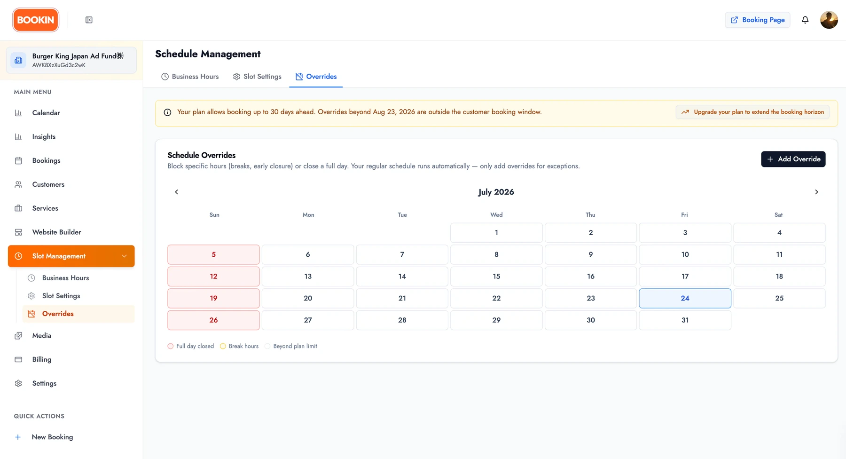Viewport: 846px width, 459px height.
Task: Click the New Booking plus icon
Action: coord(18,437)
